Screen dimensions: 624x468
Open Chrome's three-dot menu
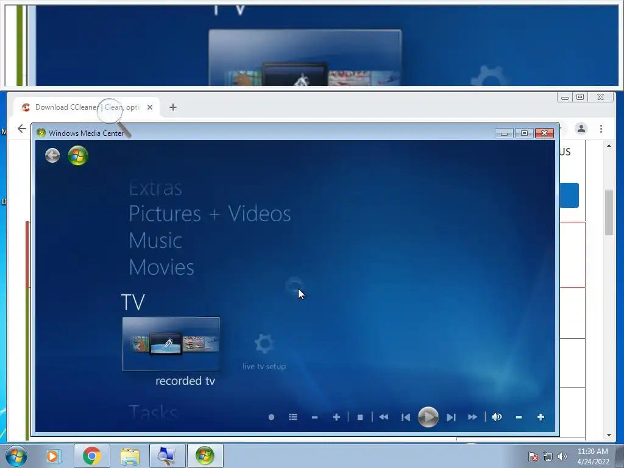[x=601, y=129]
